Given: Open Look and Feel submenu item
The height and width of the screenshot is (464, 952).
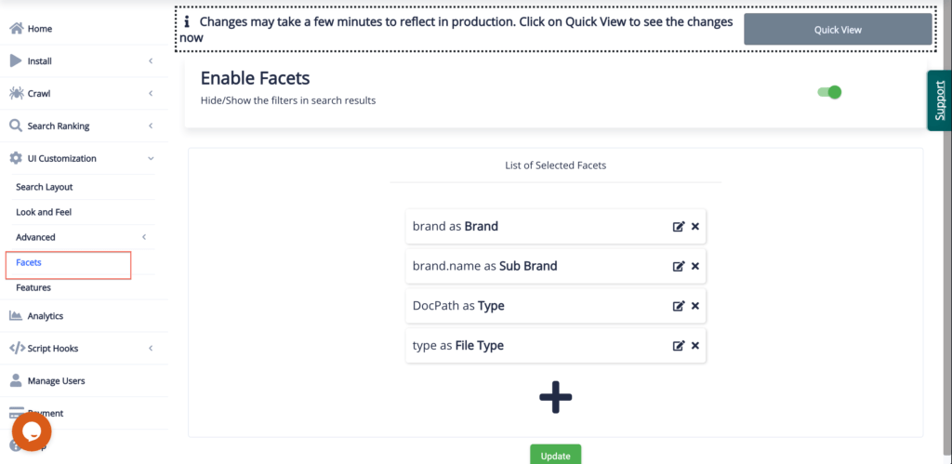Looking at the screenshot, I should tap(44, 212).
